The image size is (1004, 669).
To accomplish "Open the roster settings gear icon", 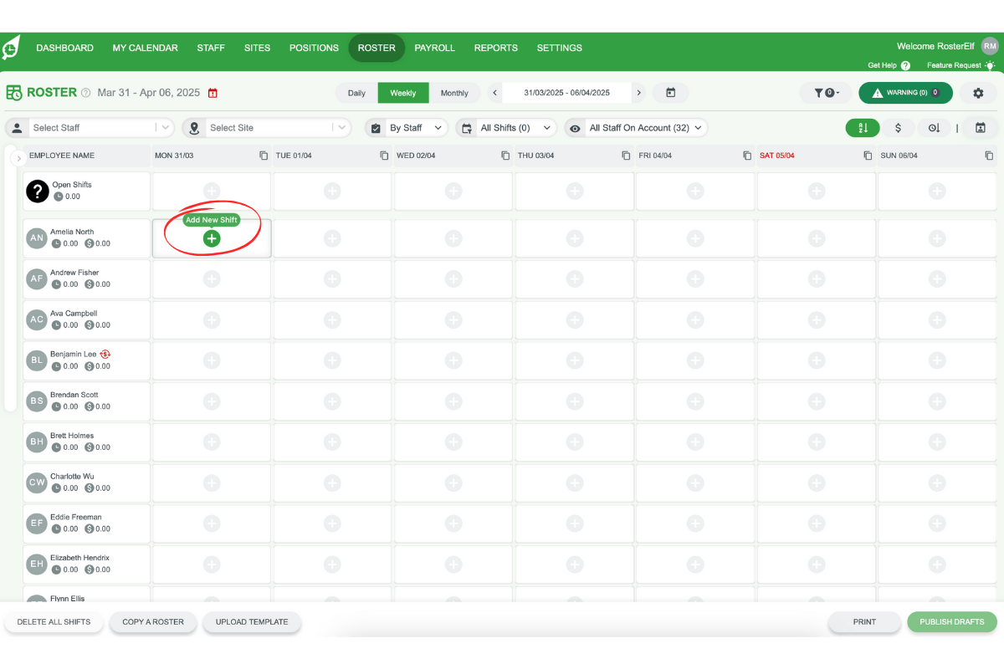I will (978, 93).
